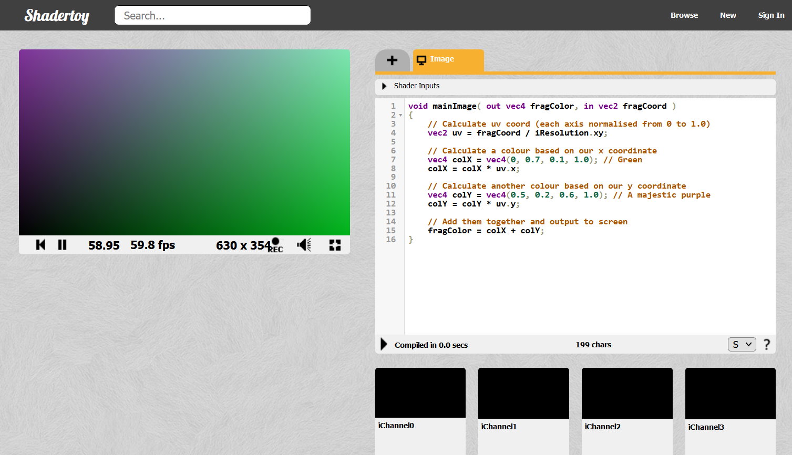Select the iChannel0 input slot

(x=420, y=393)
